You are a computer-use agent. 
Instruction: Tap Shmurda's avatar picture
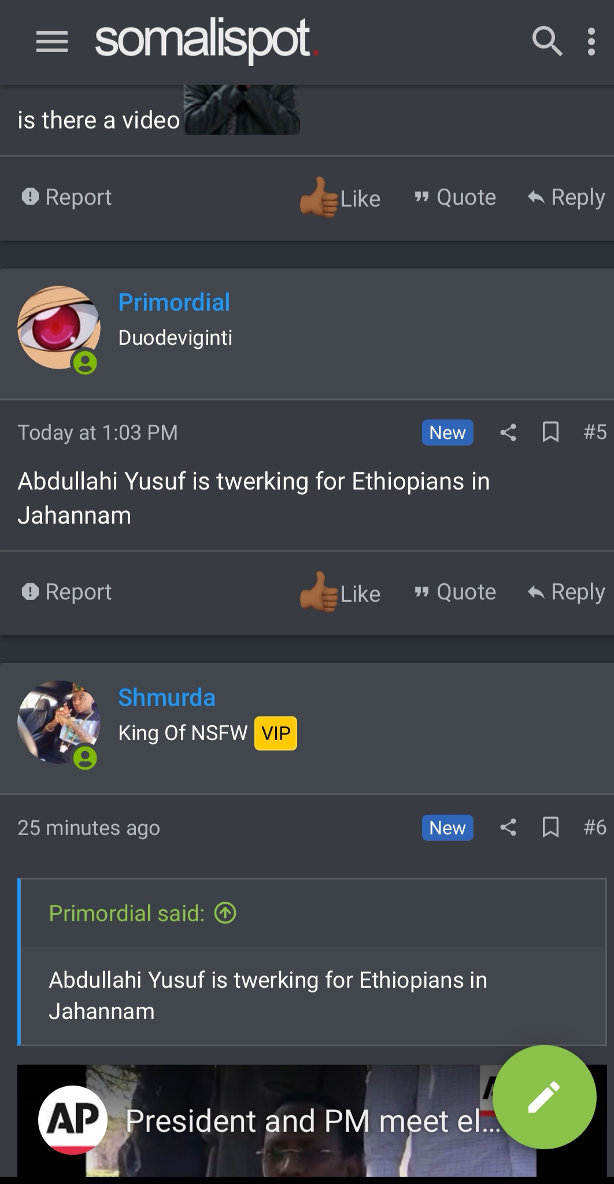[x=58, y=722]
